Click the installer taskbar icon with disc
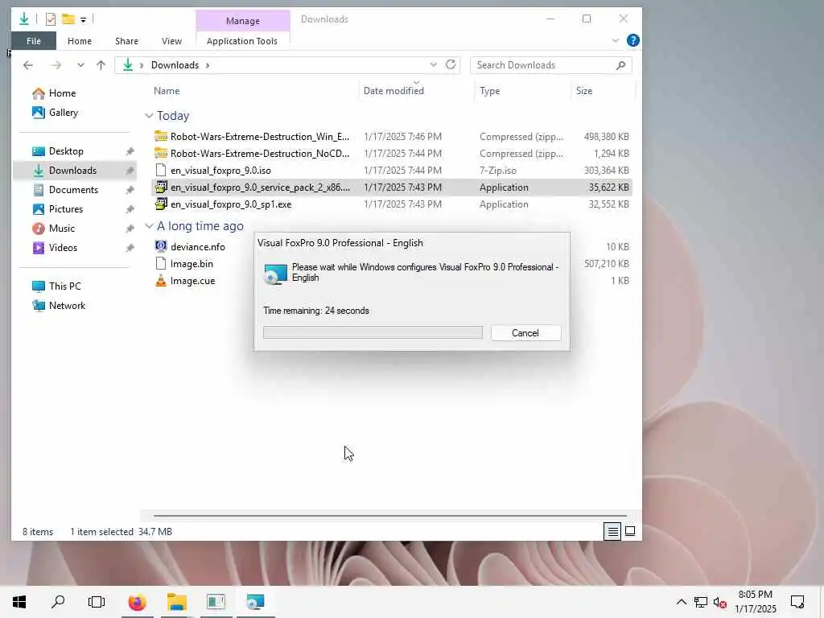The image size is (824, 618). [255, 602]
